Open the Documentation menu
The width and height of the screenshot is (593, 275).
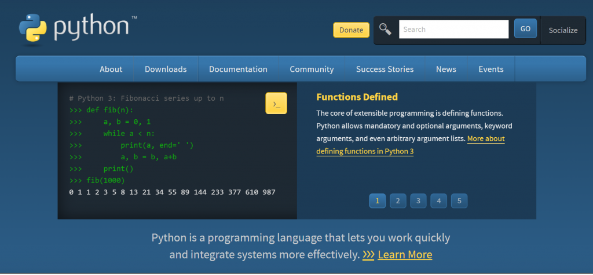[238, 69]
